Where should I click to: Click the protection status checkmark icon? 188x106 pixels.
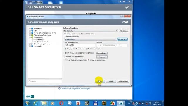(x=127, y=7)
